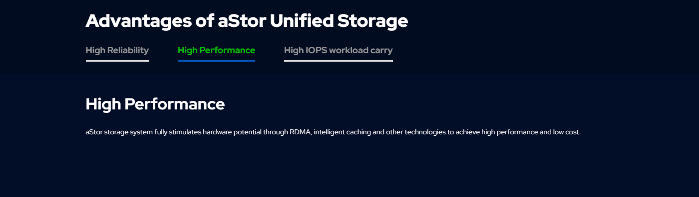Select the High Performance tab
This screenshot has width=699, height=197.
coord(216,50)
